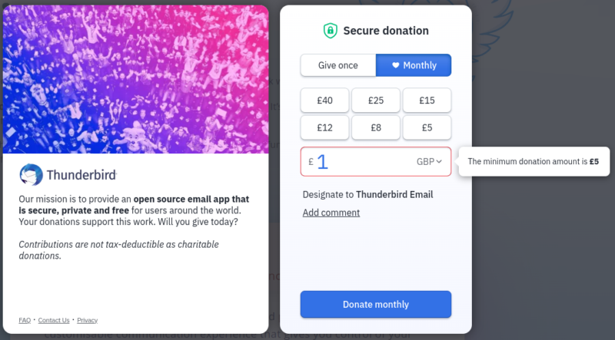This screenshot has height=340, width=615.
Task: Click the Thunderbird logo icon
Action: (31, 174)
